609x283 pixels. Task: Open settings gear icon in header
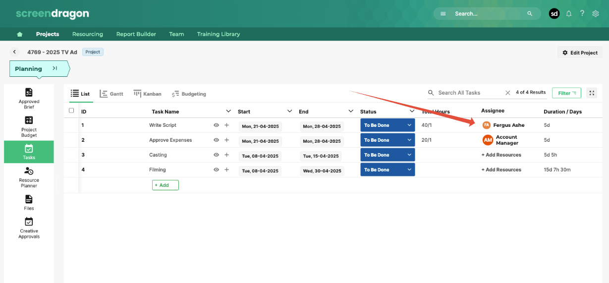click(x=596, y=14)
